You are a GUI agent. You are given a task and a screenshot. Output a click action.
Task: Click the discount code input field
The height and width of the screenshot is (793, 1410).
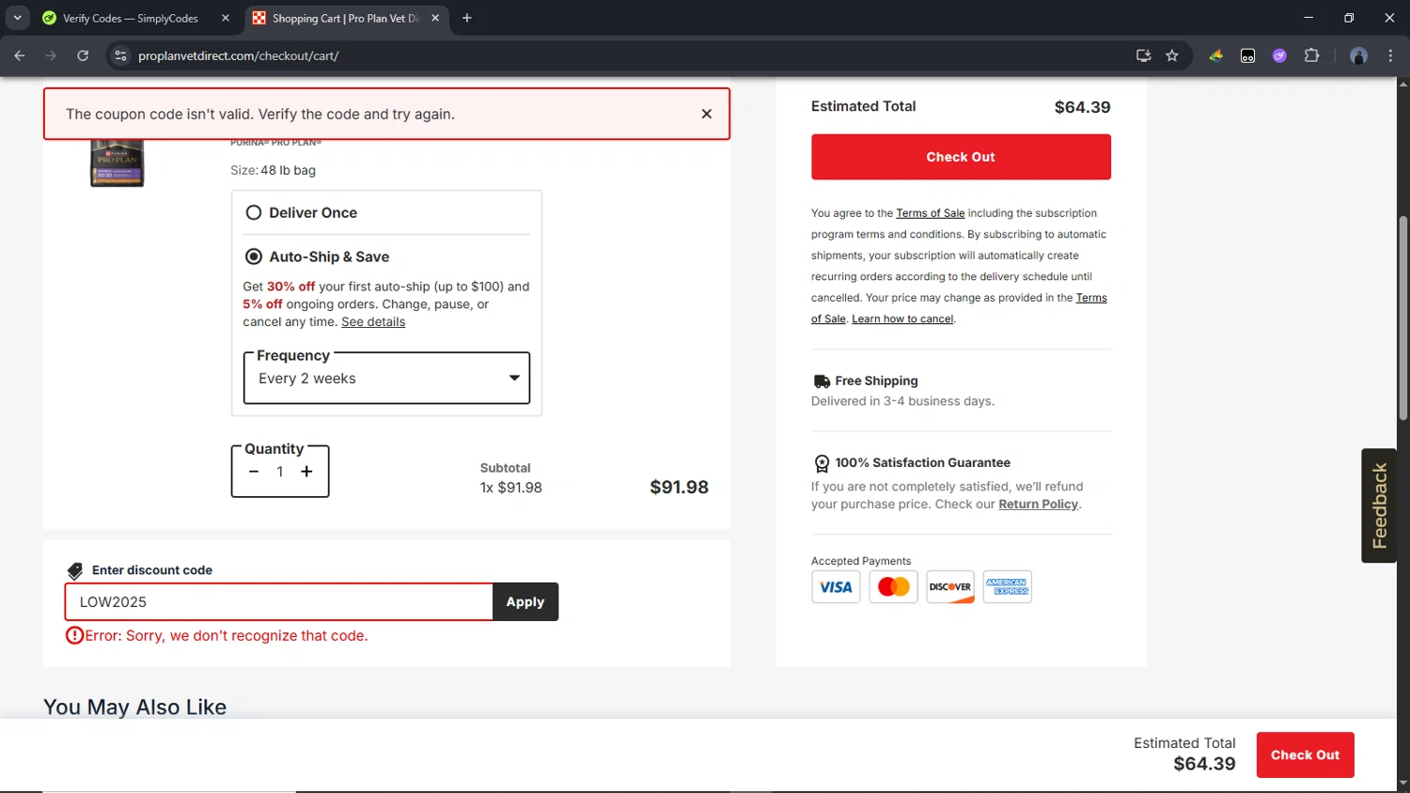(279, 602)
